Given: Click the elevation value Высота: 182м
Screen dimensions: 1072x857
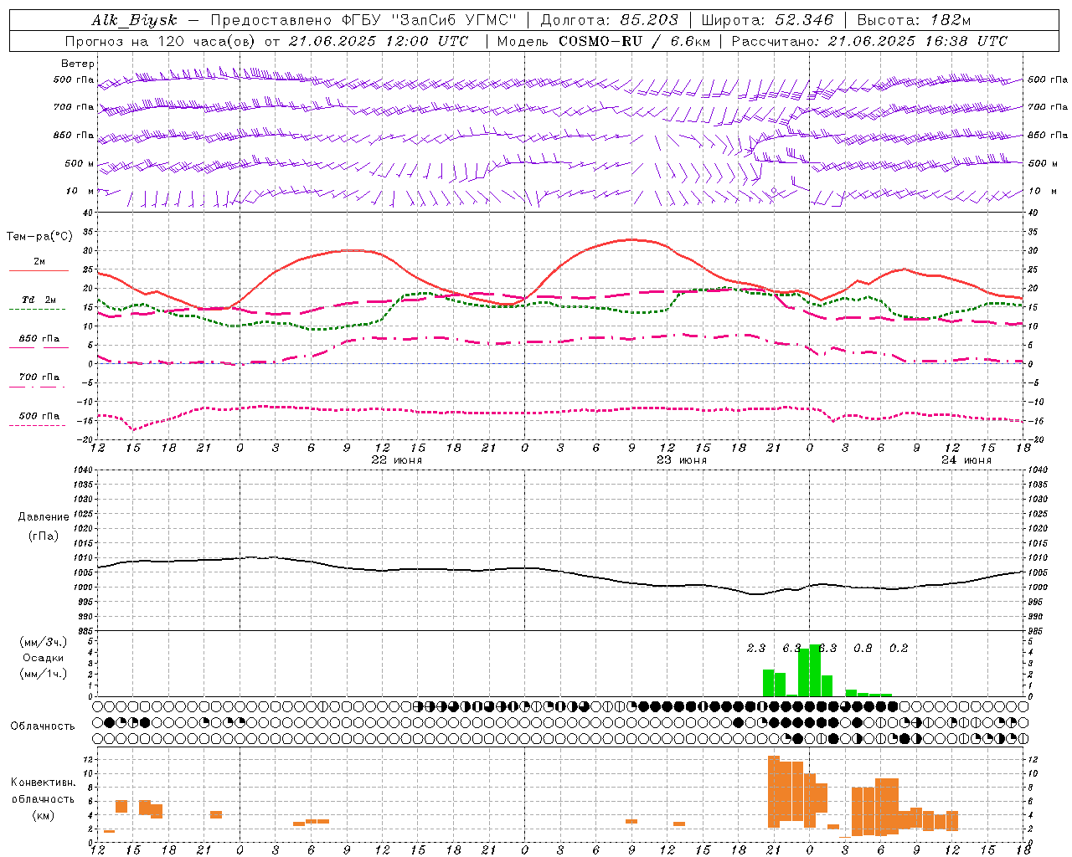Looking at the screenshot, I should pyautogui.click(x=914, y=20).
